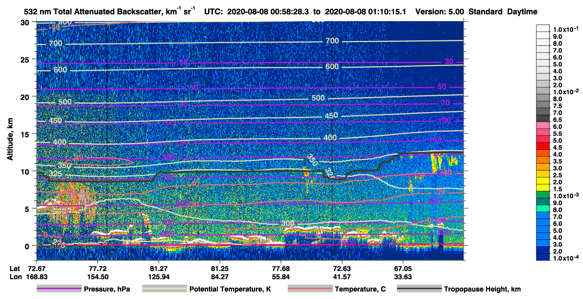Click the 'Potential Temperature, K' legend label
This screenshot has width=583, height=299.
(x=231, y=290)
